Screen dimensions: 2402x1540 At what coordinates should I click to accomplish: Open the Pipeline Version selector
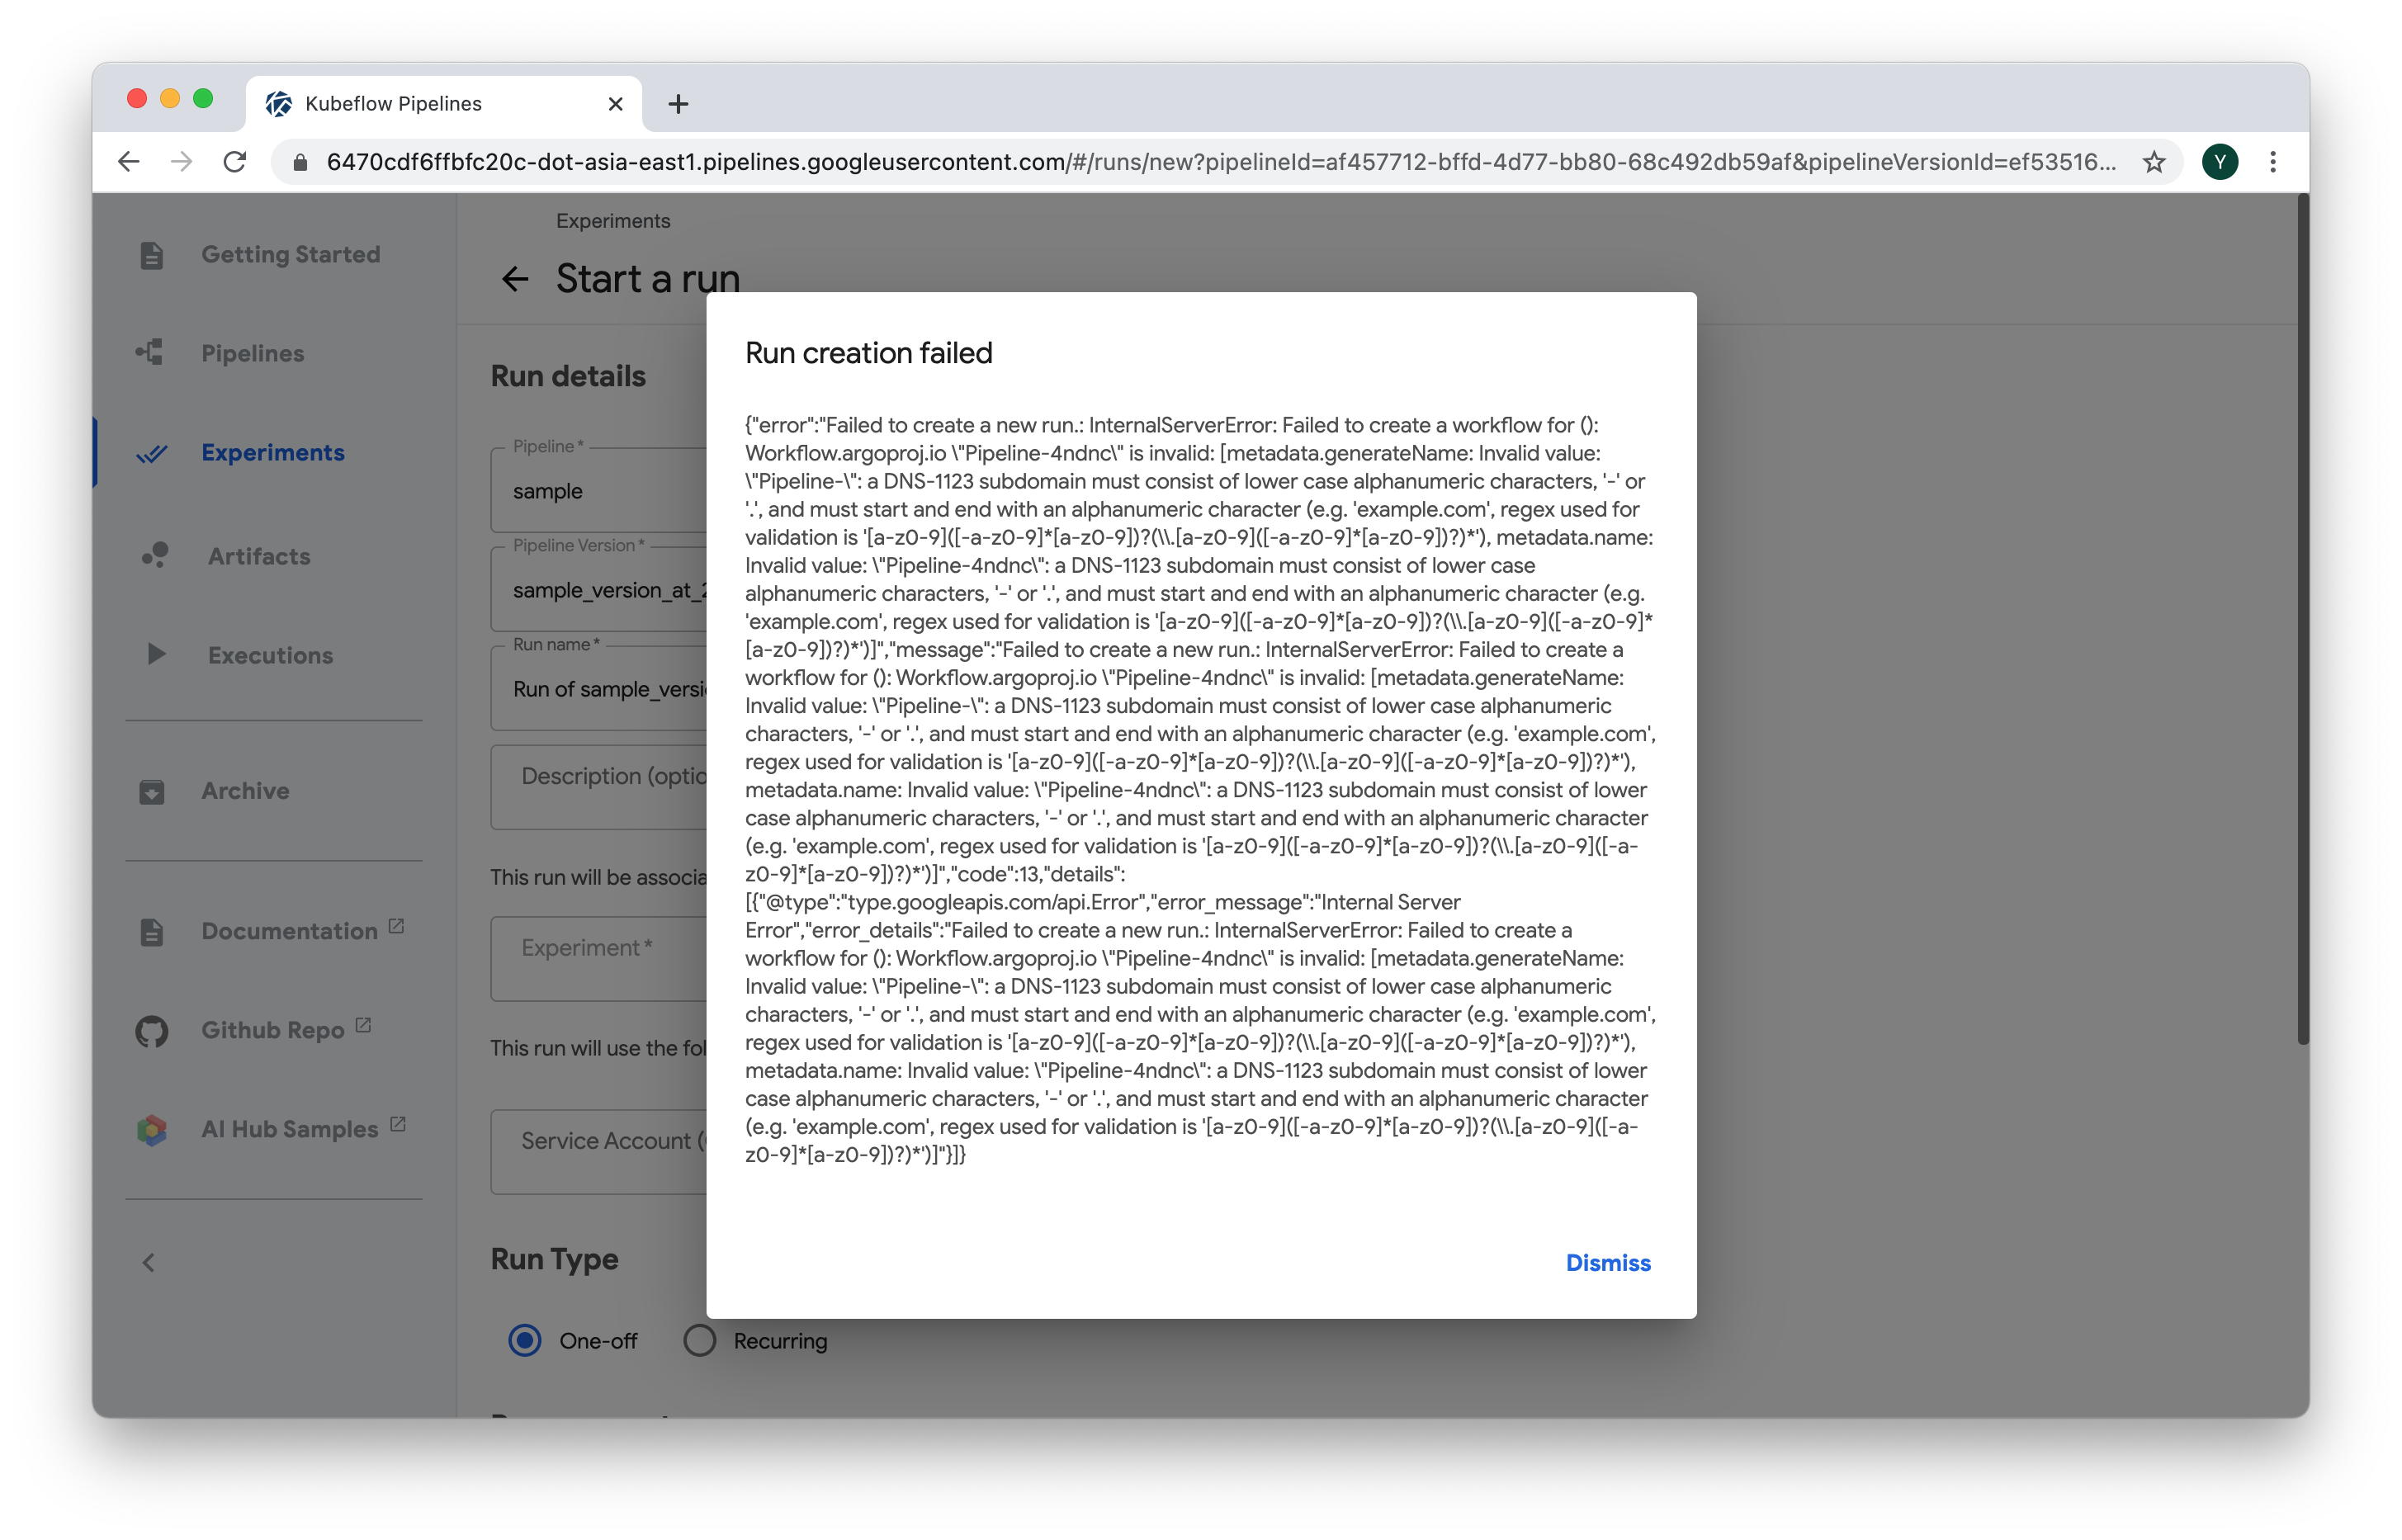tap(600, 589)
